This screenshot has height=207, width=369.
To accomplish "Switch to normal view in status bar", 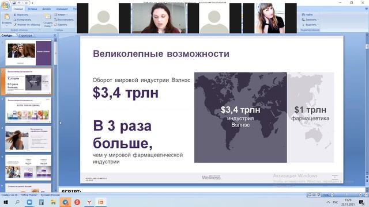I will click(x=310, y=195).
